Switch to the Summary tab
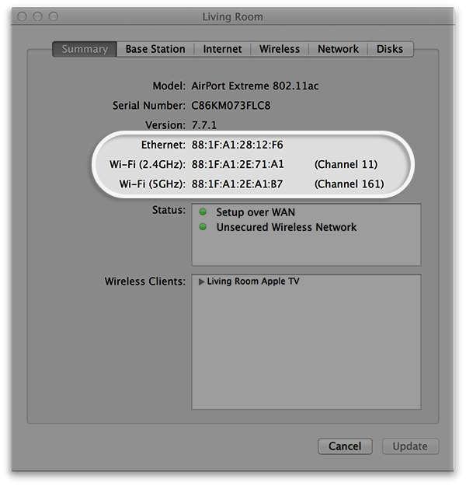The height and width of the screenshot is (486, 466). click(x=85, y=49)
